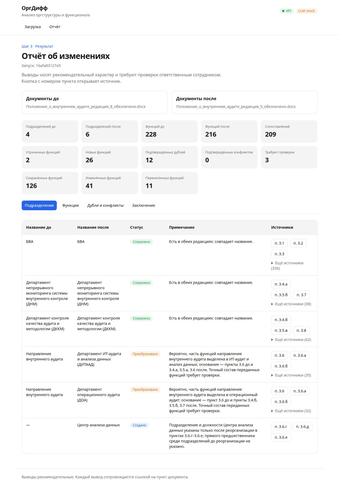This screenshot has height=485, width=339.
Task: Click the Сохранённых функций 126 card
Action: 50,183
